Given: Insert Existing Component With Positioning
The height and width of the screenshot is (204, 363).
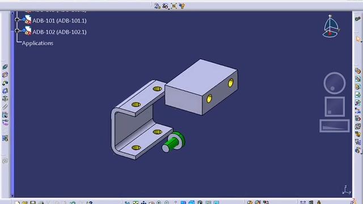Looking at the screenshot, I should 358,103.
